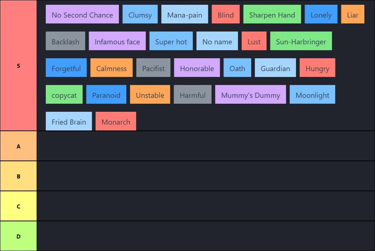Choose the gray Backlash tile

tap(65, 41)
